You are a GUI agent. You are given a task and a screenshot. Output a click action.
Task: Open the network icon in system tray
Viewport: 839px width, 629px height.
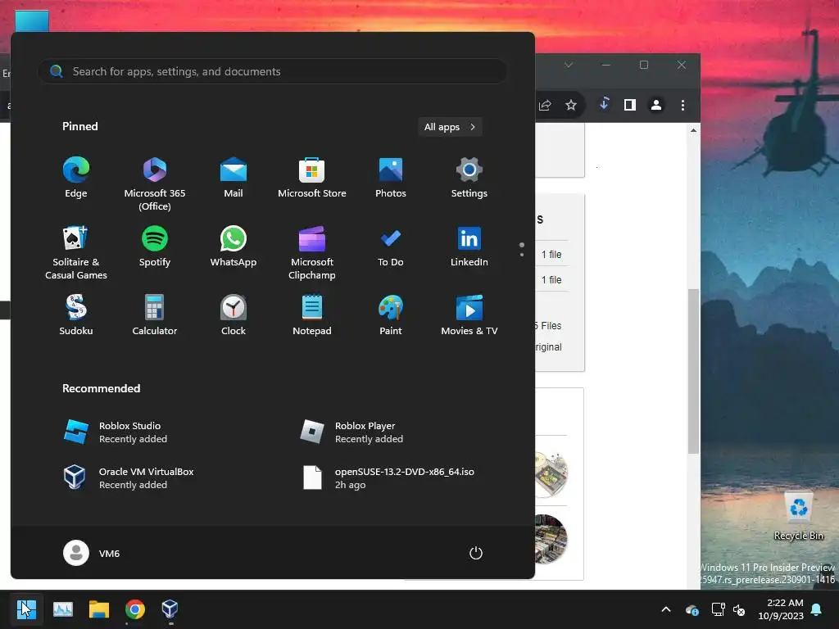pyautogui.click(x=718, y=609)
